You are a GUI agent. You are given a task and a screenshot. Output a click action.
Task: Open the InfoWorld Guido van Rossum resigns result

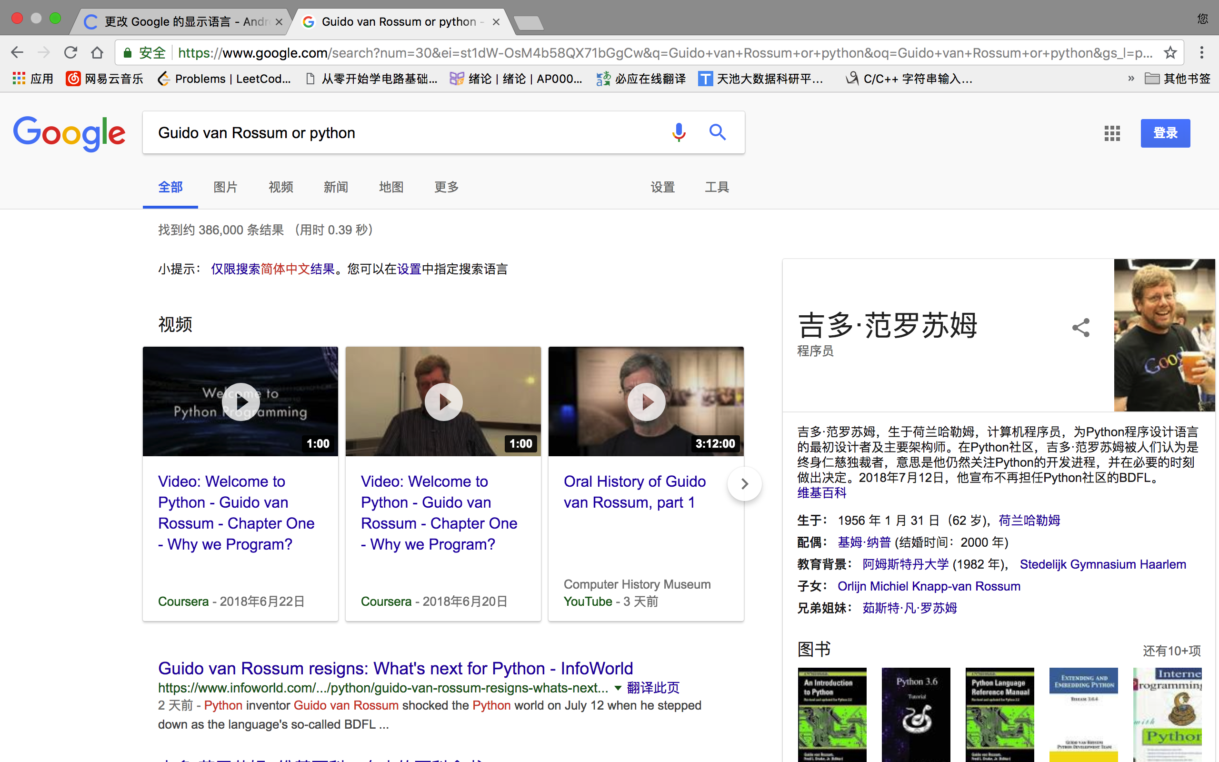click(x=395, y=668)
